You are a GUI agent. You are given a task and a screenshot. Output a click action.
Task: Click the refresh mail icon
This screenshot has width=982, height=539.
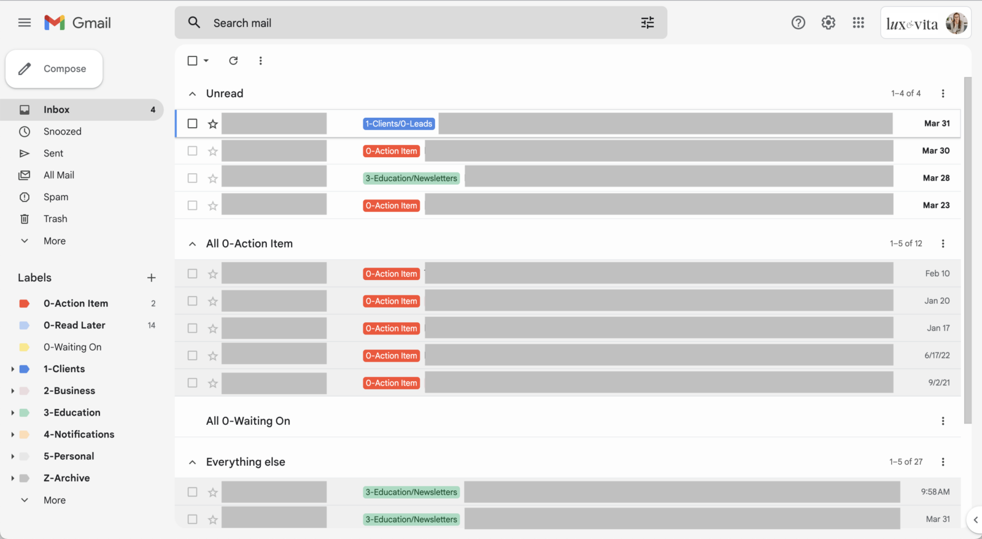click(233, 61)
